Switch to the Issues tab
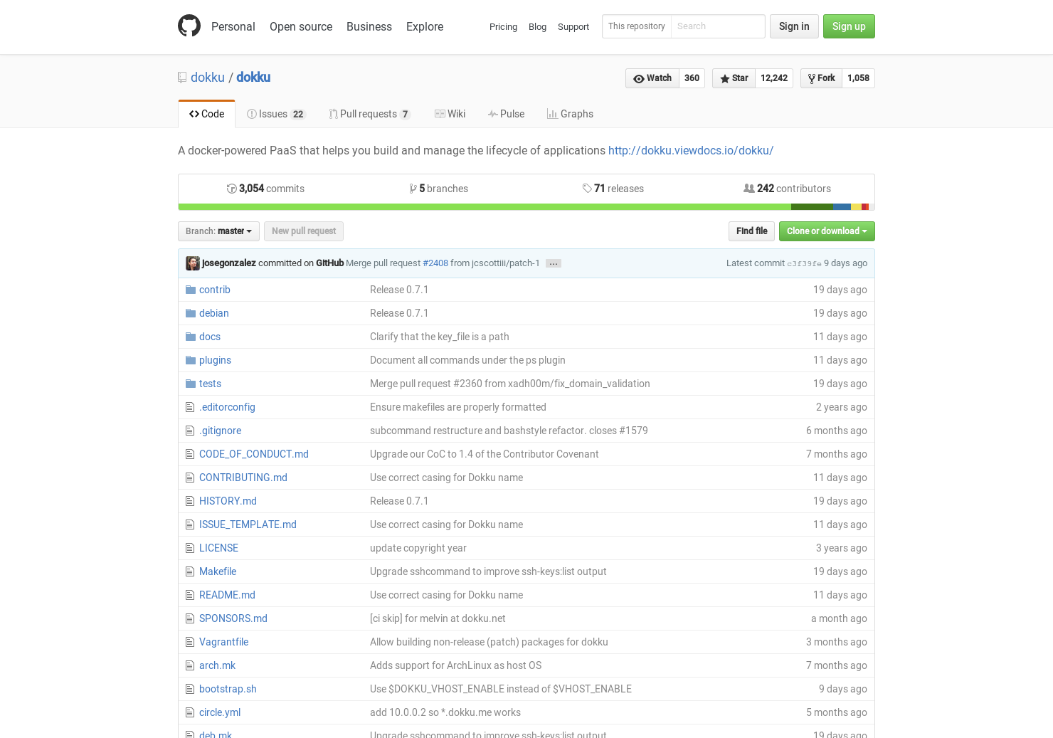1053x738 pixels. [x=275, y=114]
